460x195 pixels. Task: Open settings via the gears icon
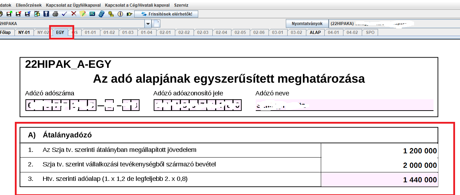pyautogui.click(x=111, y=14)
